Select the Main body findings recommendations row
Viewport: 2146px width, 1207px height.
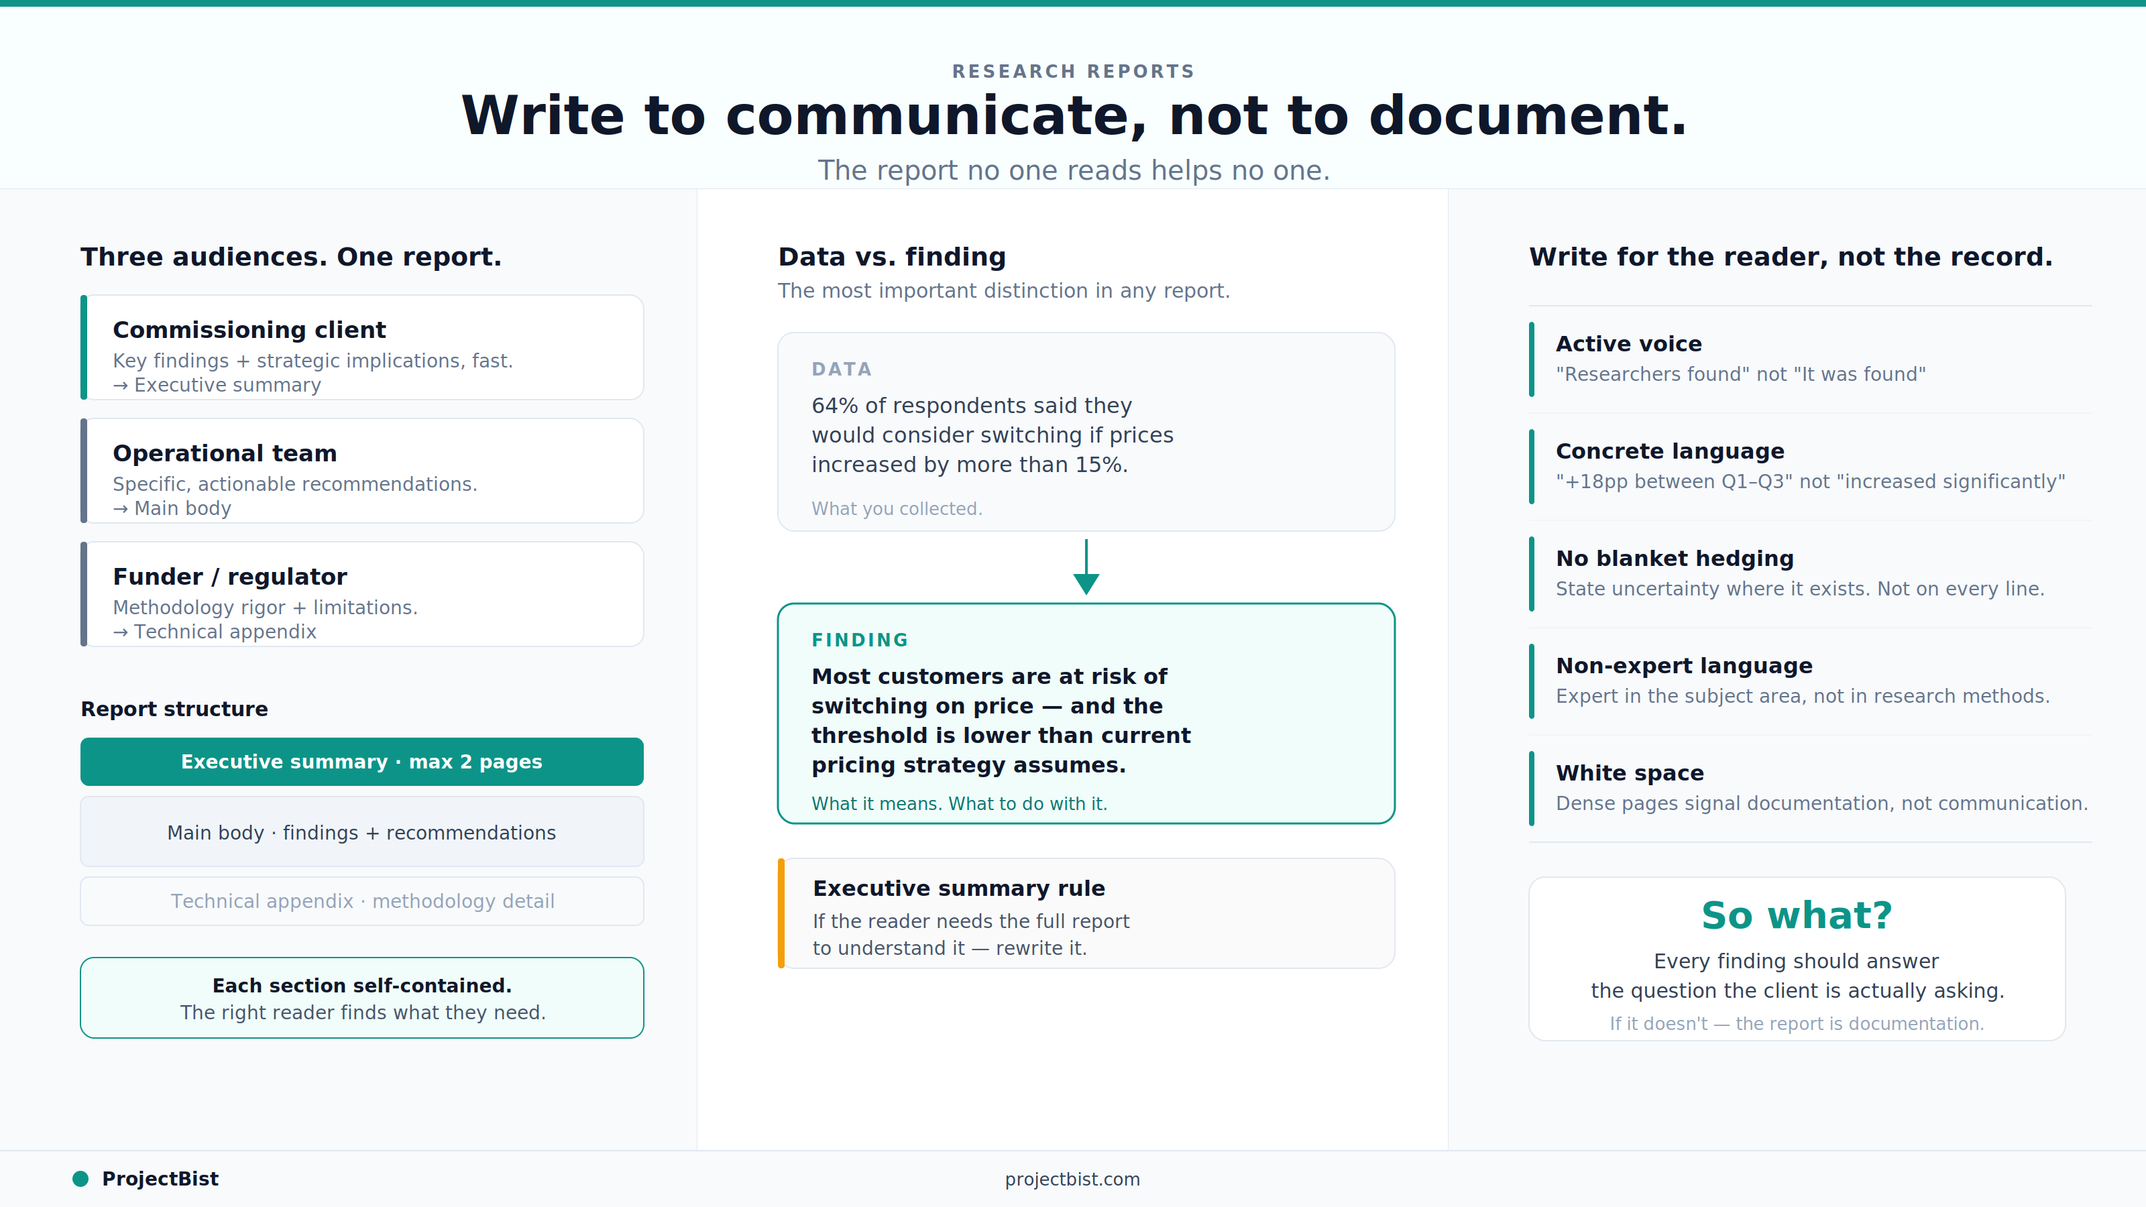(x=361, y=831)
